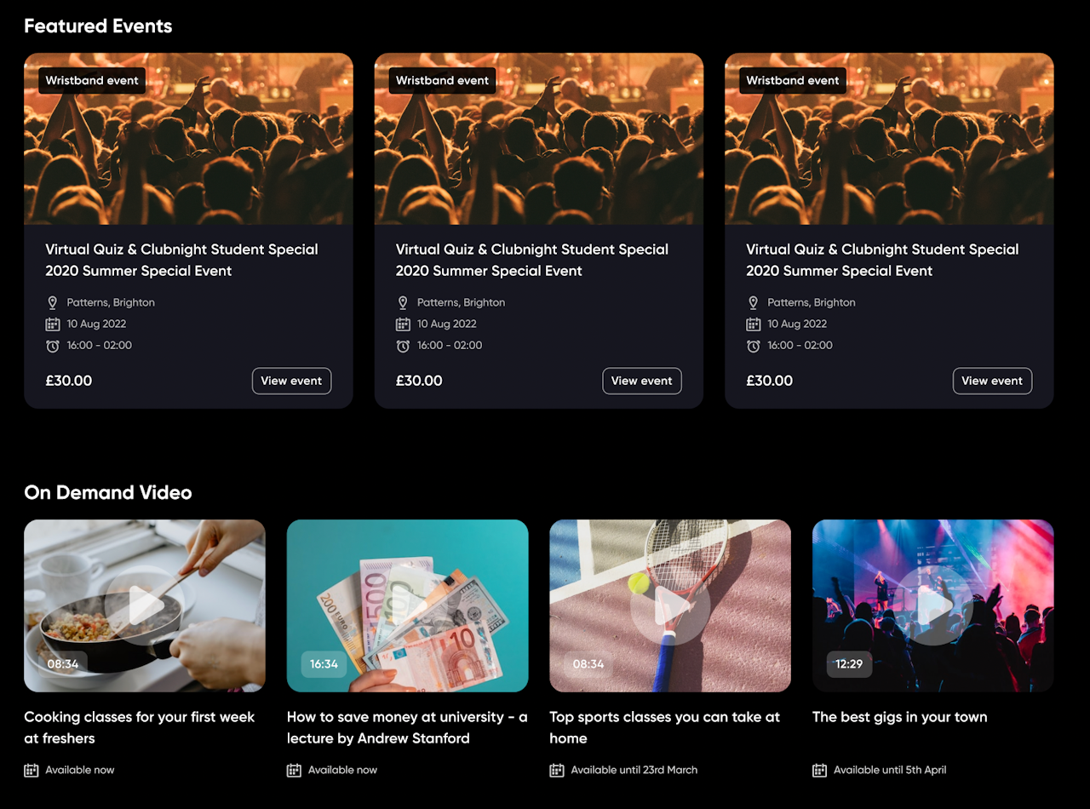Play the save money lecture video
Viewport: 1090px width, 809px height.
(407, 605)
